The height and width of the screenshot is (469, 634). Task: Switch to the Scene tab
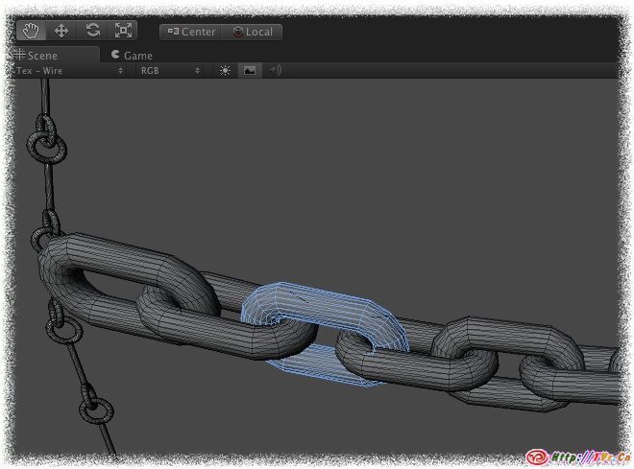[37, 56]
